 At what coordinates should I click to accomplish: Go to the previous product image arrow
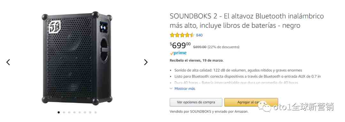tap(8, 62)
